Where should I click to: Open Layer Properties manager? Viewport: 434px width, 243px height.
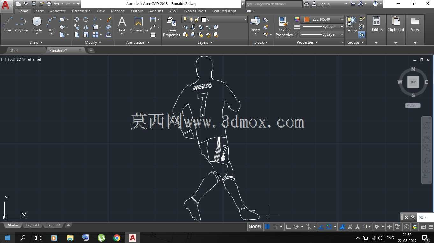pyautogui.click(x=172, y=27)
